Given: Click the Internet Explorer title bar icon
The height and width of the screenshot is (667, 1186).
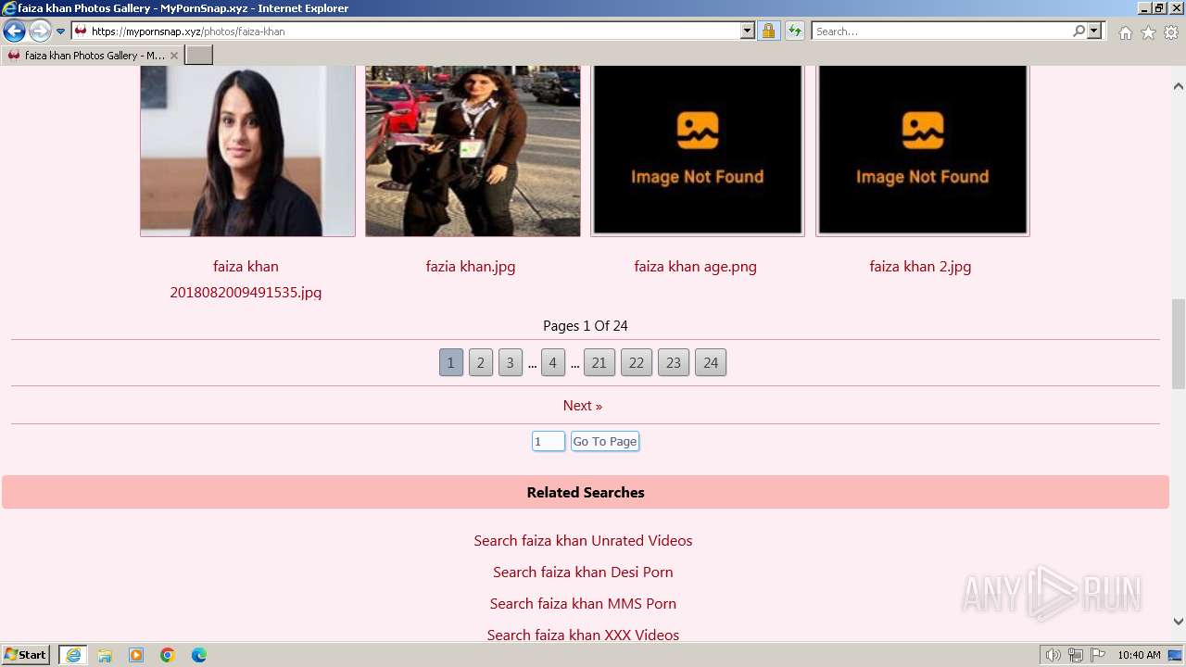Looking at the screenshot, I should coord(9,8).
